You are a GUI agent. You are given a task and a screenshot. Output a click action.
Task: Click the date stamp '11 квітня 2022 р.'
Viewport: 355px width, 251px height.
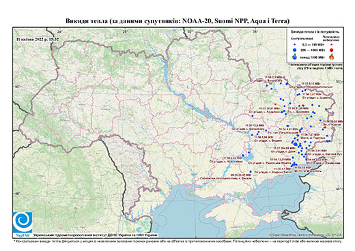click(x=31, y=39)
